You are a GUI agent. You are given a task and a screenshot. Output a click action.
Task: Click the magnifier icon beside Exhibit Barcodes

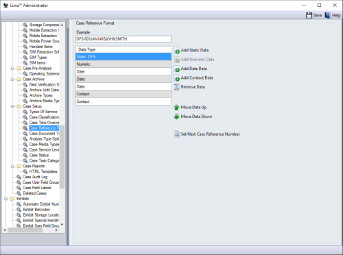(19, 210)
